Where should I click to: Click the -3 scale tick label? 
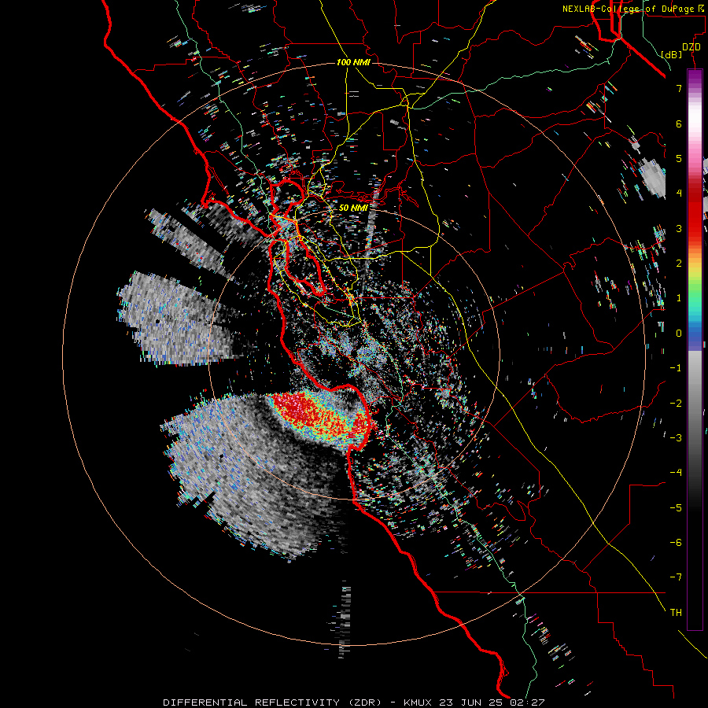[676, 437]
